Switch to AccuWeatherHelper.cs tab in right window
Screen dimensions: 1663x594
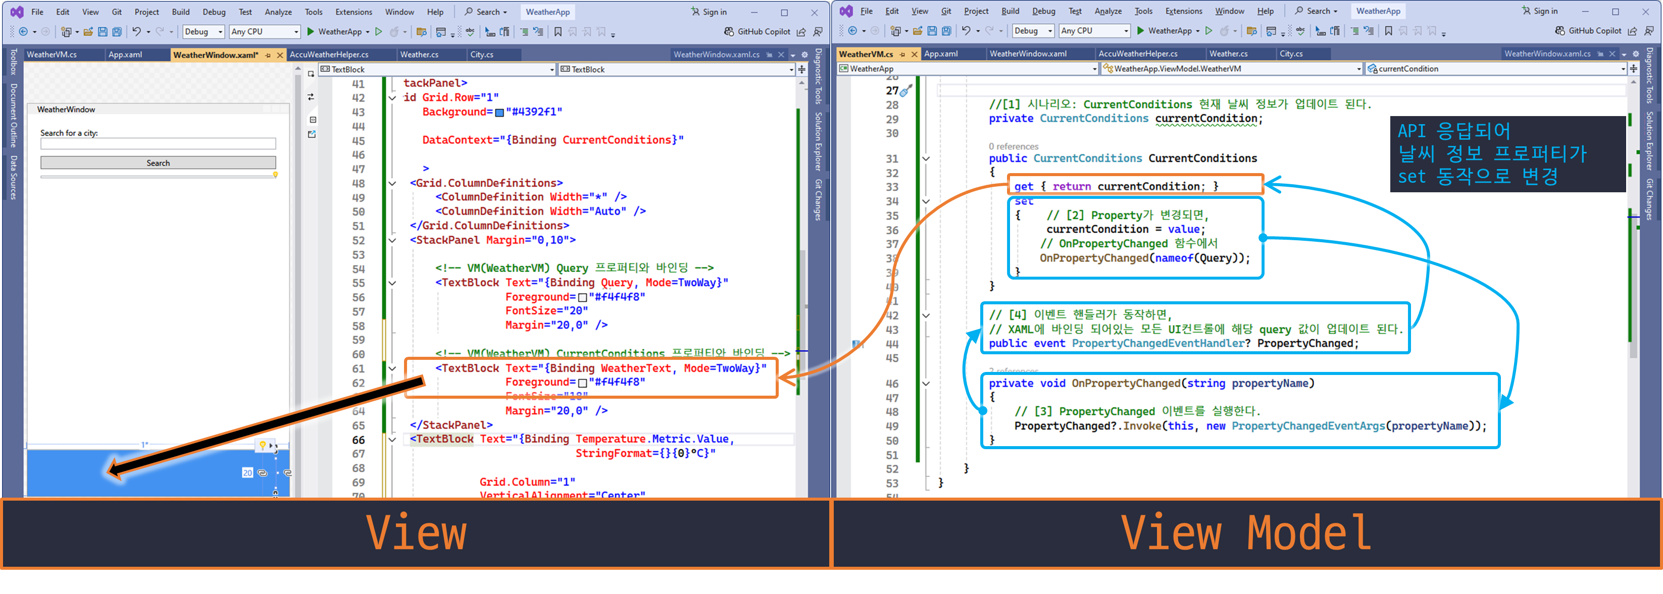pyautogui.click(x=1137, y=54)
